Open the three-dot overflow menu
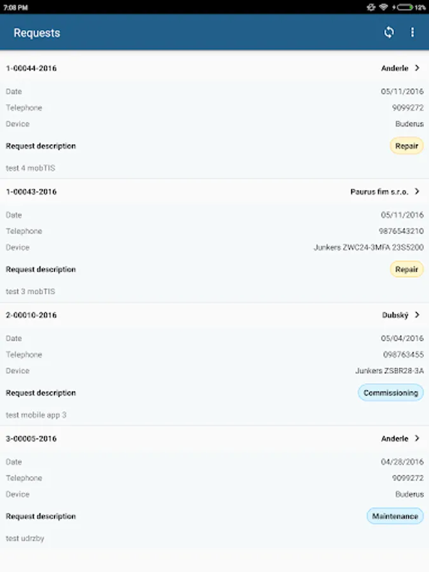This screenshot has height=572, width=429. tap(412, 32)
